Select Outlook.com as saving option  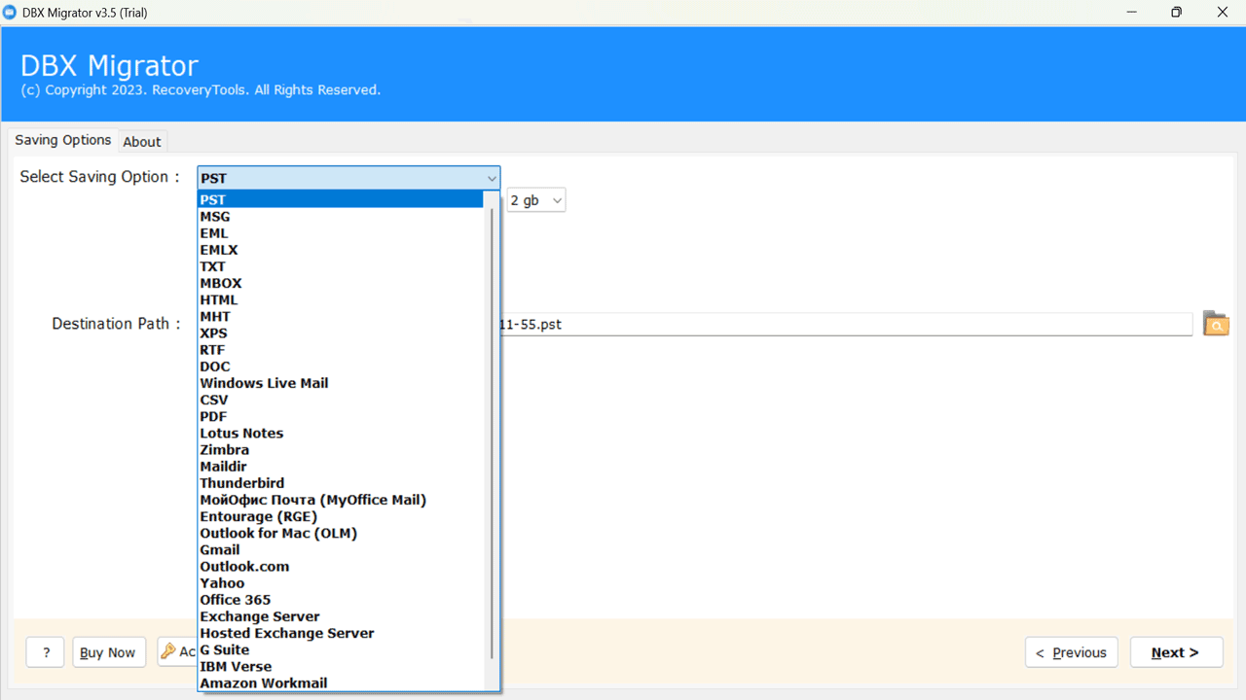pyautogui.click(x=341, y=566)
